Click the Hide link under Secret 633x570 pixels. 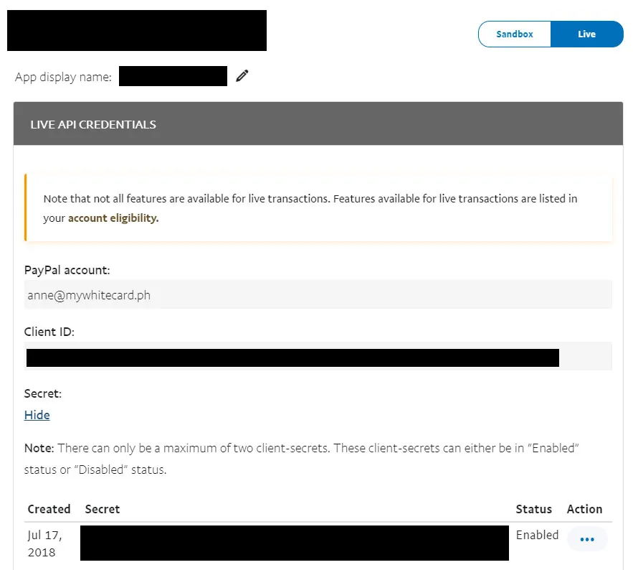pyautogui.click(x=37, y=415)
